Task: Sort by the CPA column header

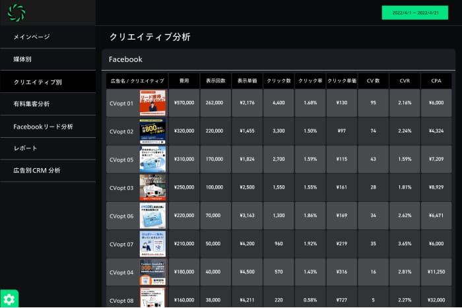Action: (x=436, y=80)
